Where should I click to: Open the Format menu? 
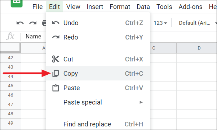[120, 6]
